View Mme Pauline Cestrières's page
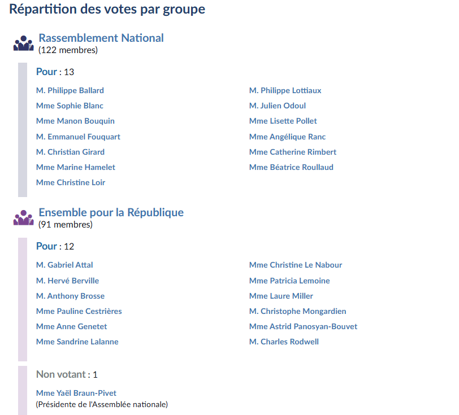Viewport: 459px width, 415px height. point(79,311)
